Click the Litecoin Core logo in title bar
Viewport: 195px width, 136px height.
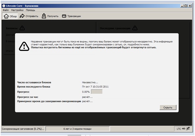pos(4,6)
